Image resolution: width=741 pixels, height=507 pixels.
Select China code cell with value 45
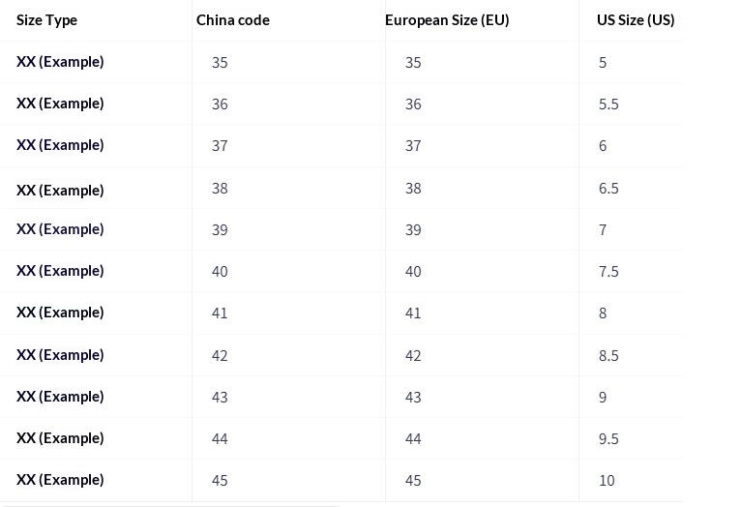(x=220, y=481)
